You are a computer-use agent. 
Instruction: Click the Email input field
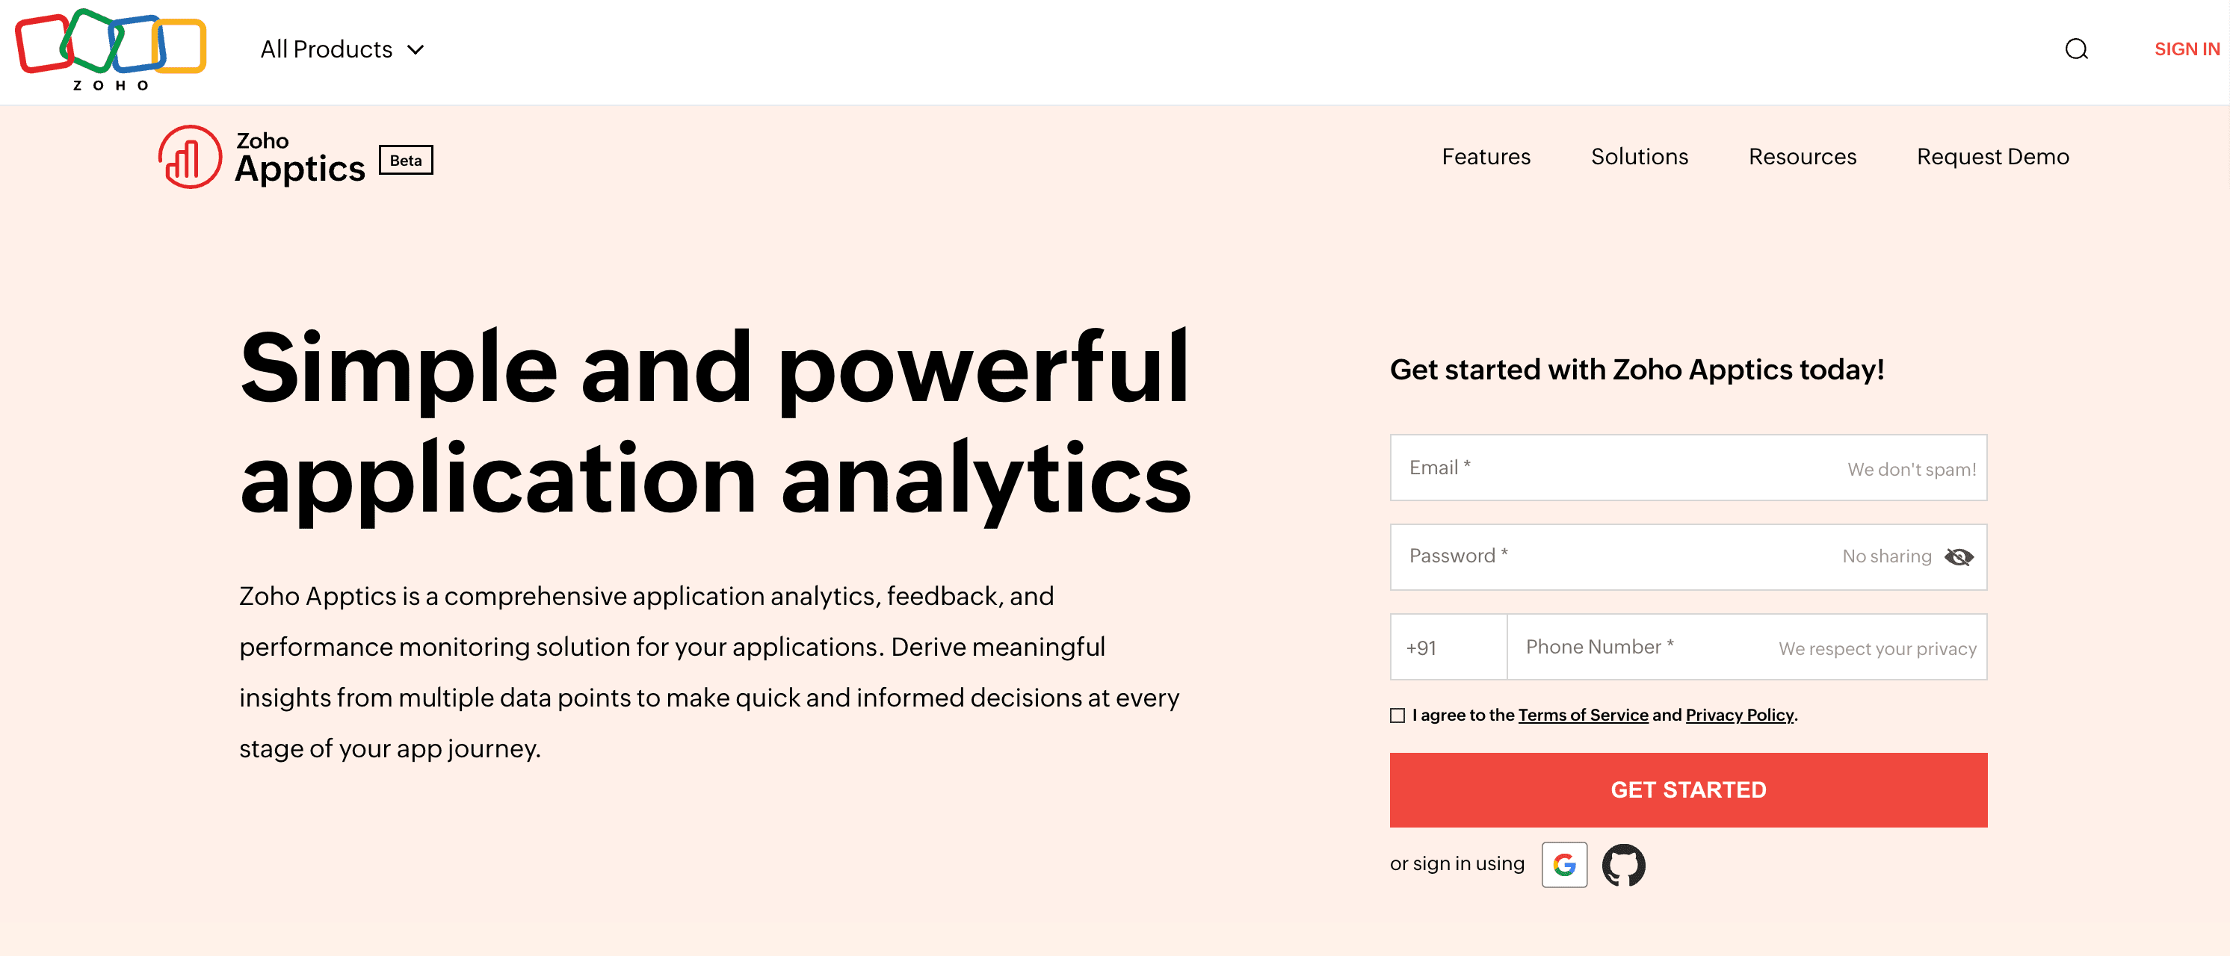click(x=1688, y=468)
